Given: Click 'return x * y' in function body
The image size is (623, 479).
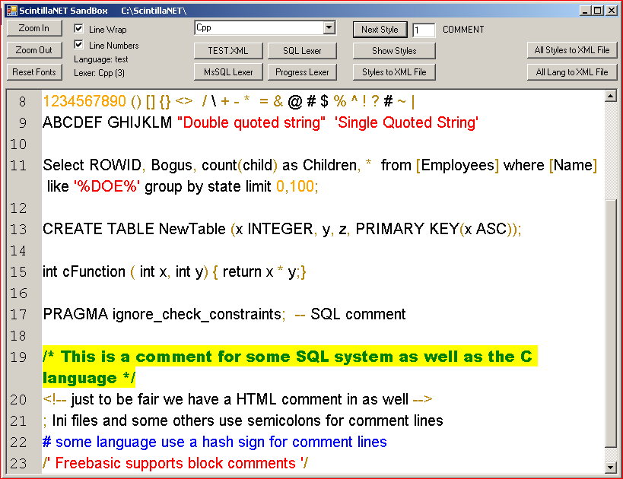Looking at the screenshot, I should 259,271.
